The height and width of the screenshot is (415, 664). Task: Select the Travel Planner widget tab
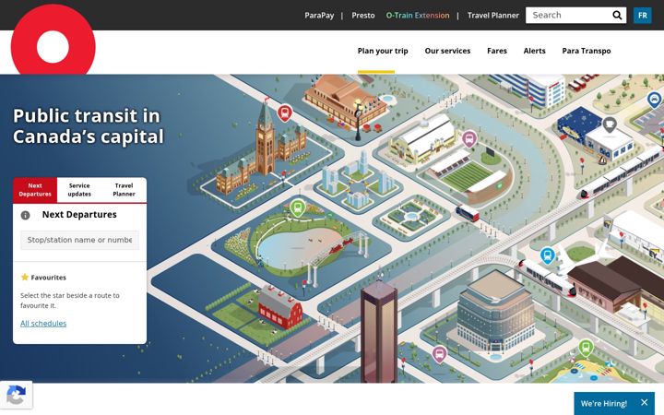coord(125,190)
